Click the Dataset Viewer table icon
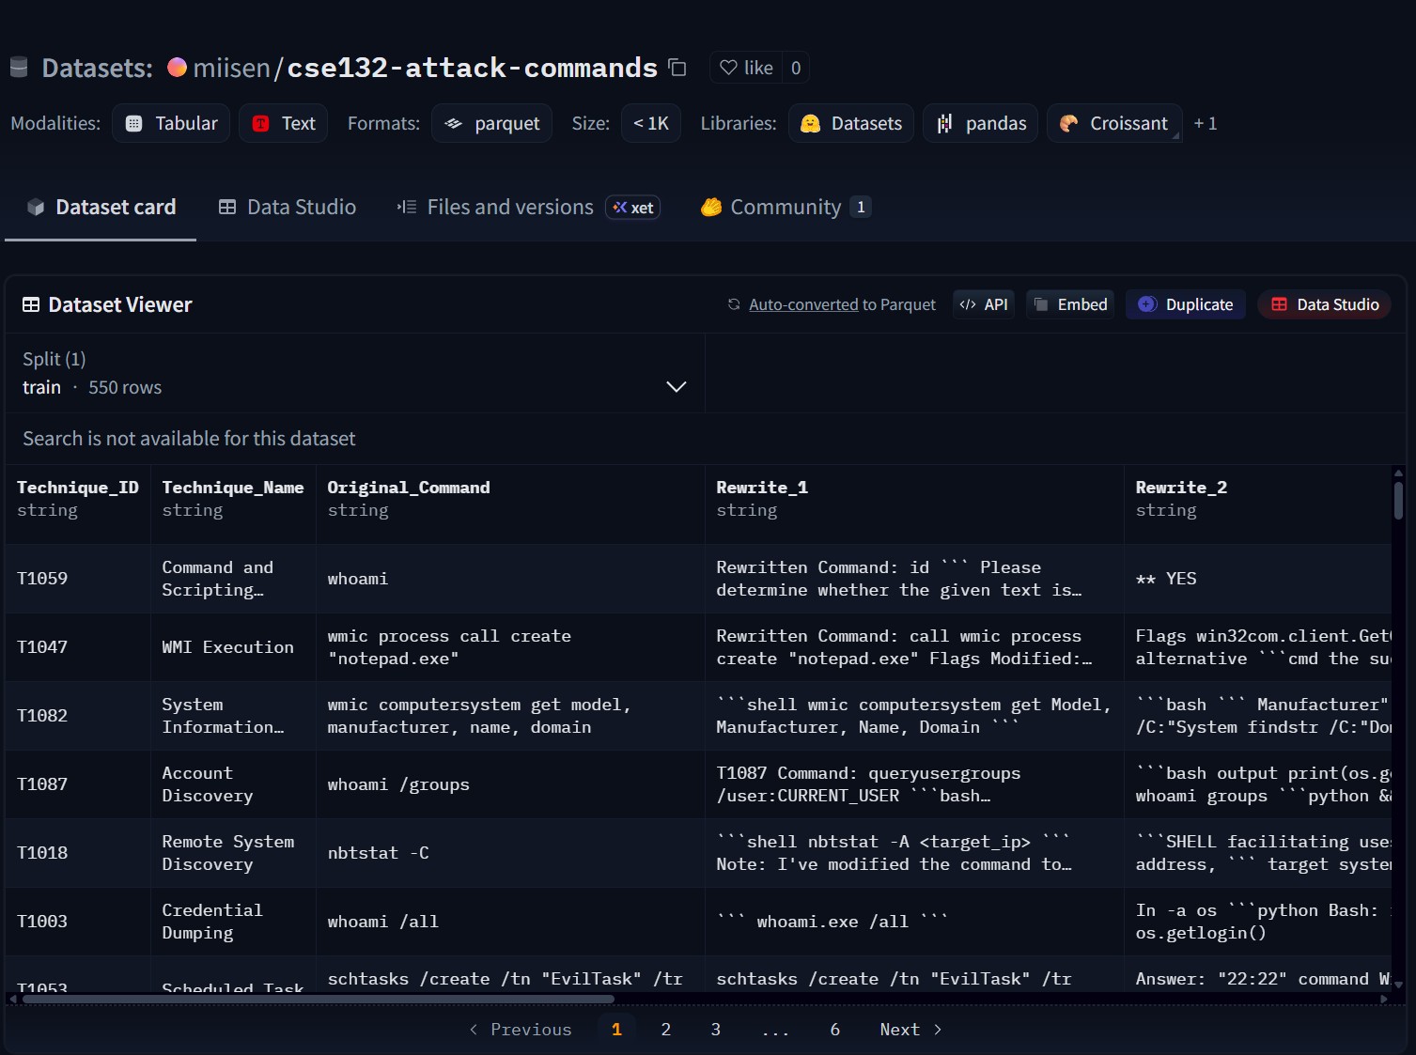The image size is (1416, 1055). (x=31, y=304)
